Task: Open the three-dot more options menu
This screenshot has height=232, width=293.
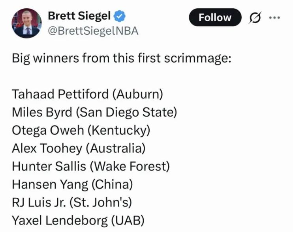Action: pos(274,18)
